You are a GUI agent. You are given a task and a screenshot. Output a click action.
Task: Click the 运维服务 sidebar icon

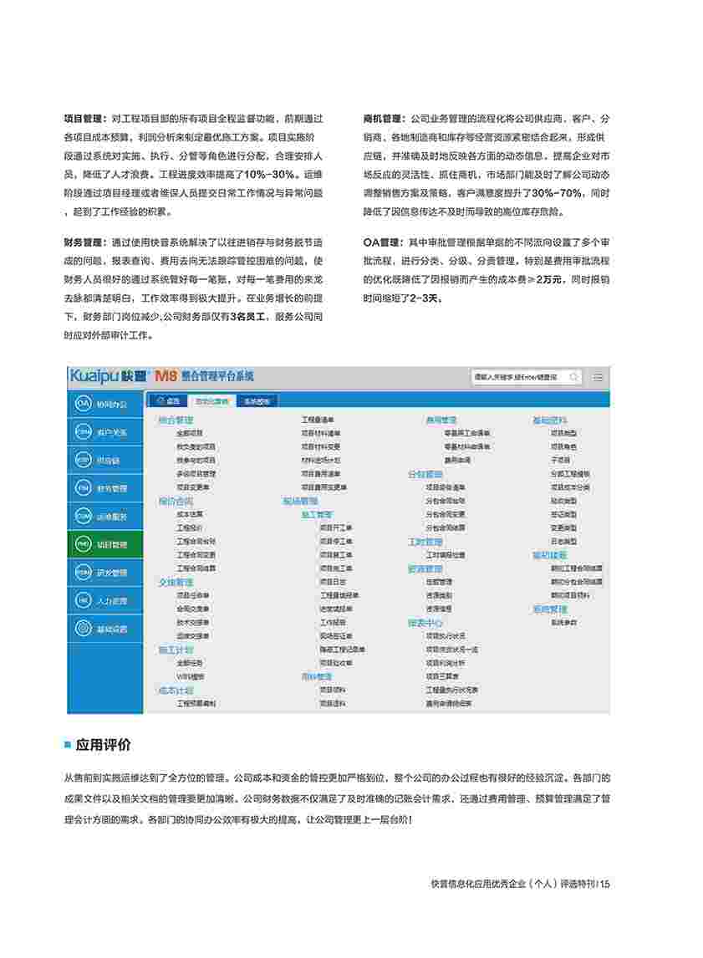tap(83, 516)
